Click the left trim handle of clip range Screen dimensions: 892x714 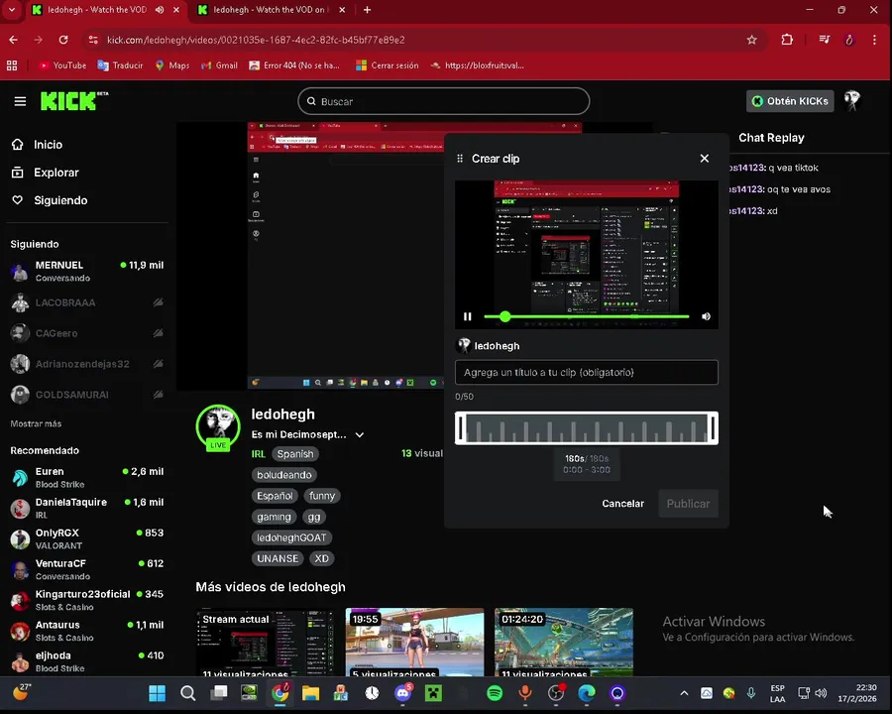point(461,428)
